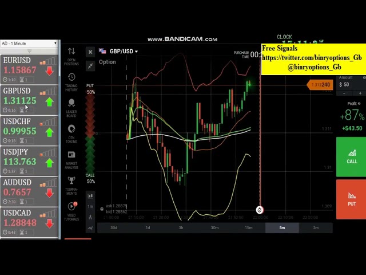Viewport: 366px width, 275px height.
Task: Expand the GBP/USD asset dropdown
Action: tap(120, 52)
